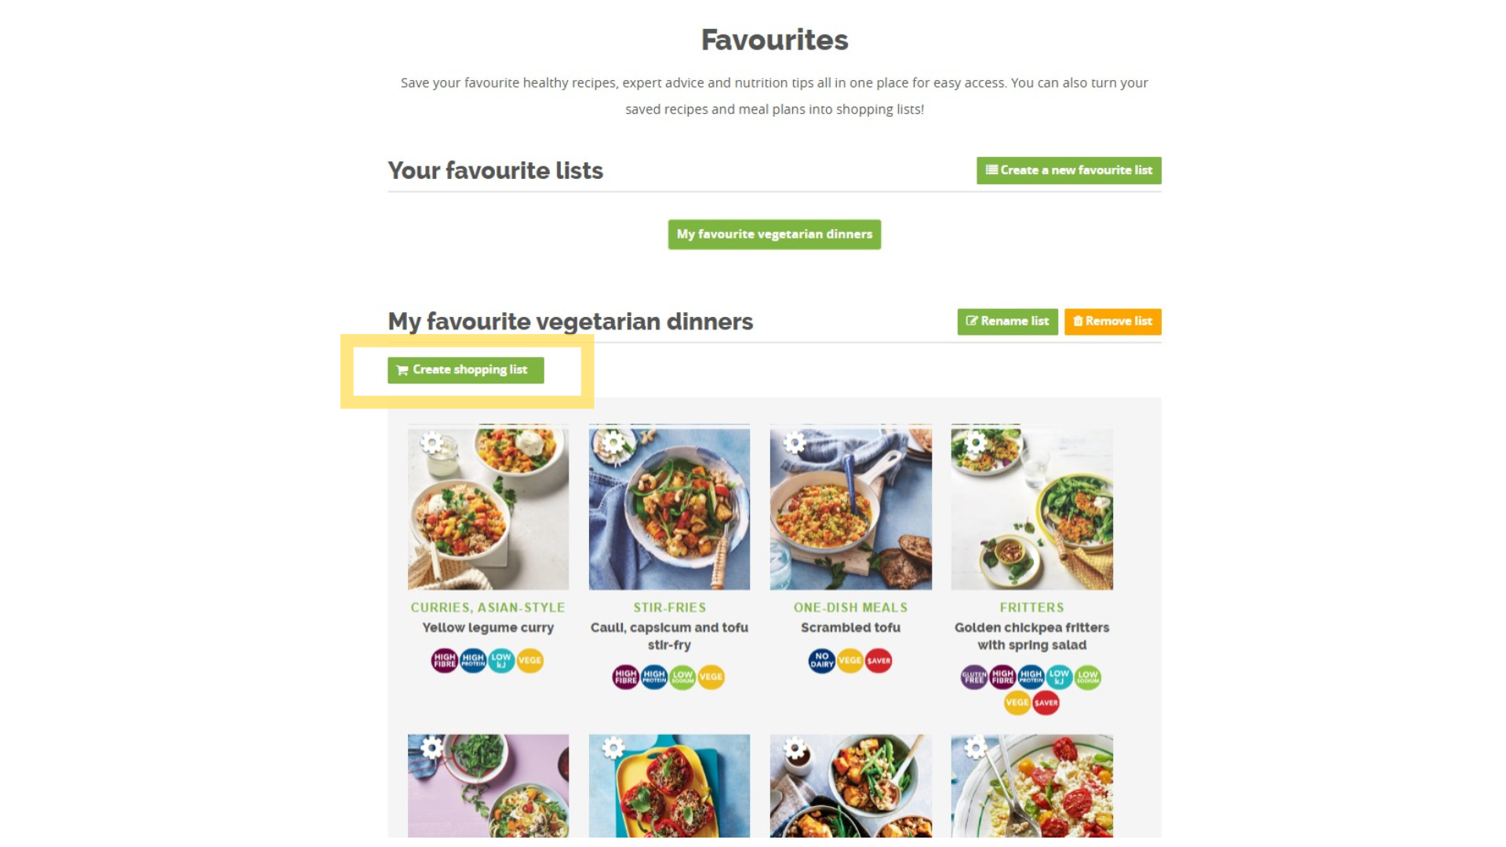The image size is (1506, 847).
Task: Click gear icon on Yellow legume curry
Action: pyautogui.click(x=431, y=443)
